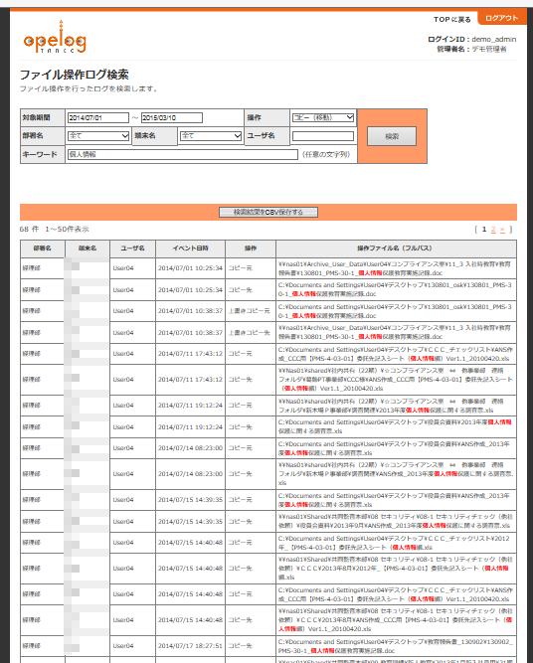Open the 端末名 dropdown in search form

(x=211, y=136)
